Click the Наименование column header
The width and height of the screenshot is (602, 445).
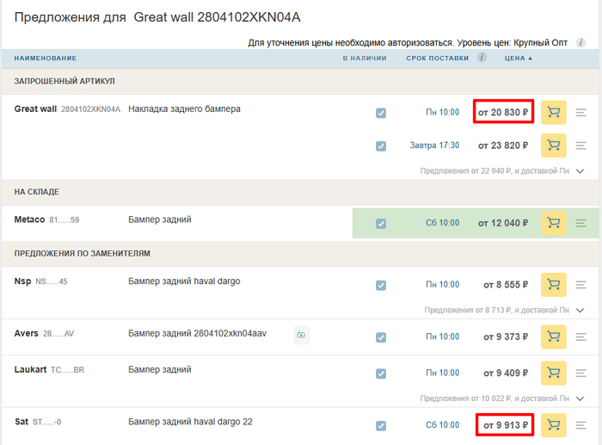(46, 59)
